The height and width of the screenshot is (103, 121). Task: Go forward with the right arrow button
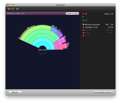[13, 9]
